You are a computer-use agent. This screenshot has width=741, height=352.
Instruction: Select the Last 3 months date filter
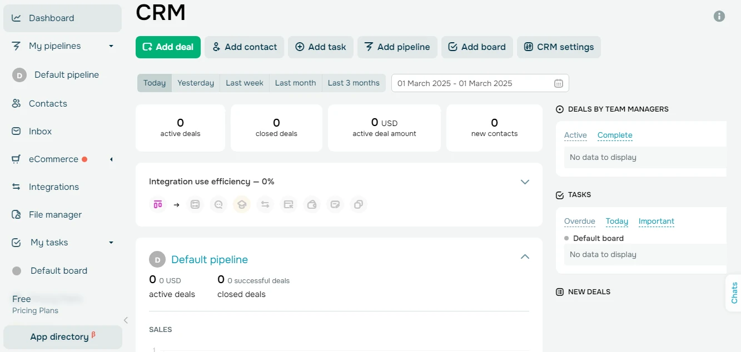click(x=354, y=83)
